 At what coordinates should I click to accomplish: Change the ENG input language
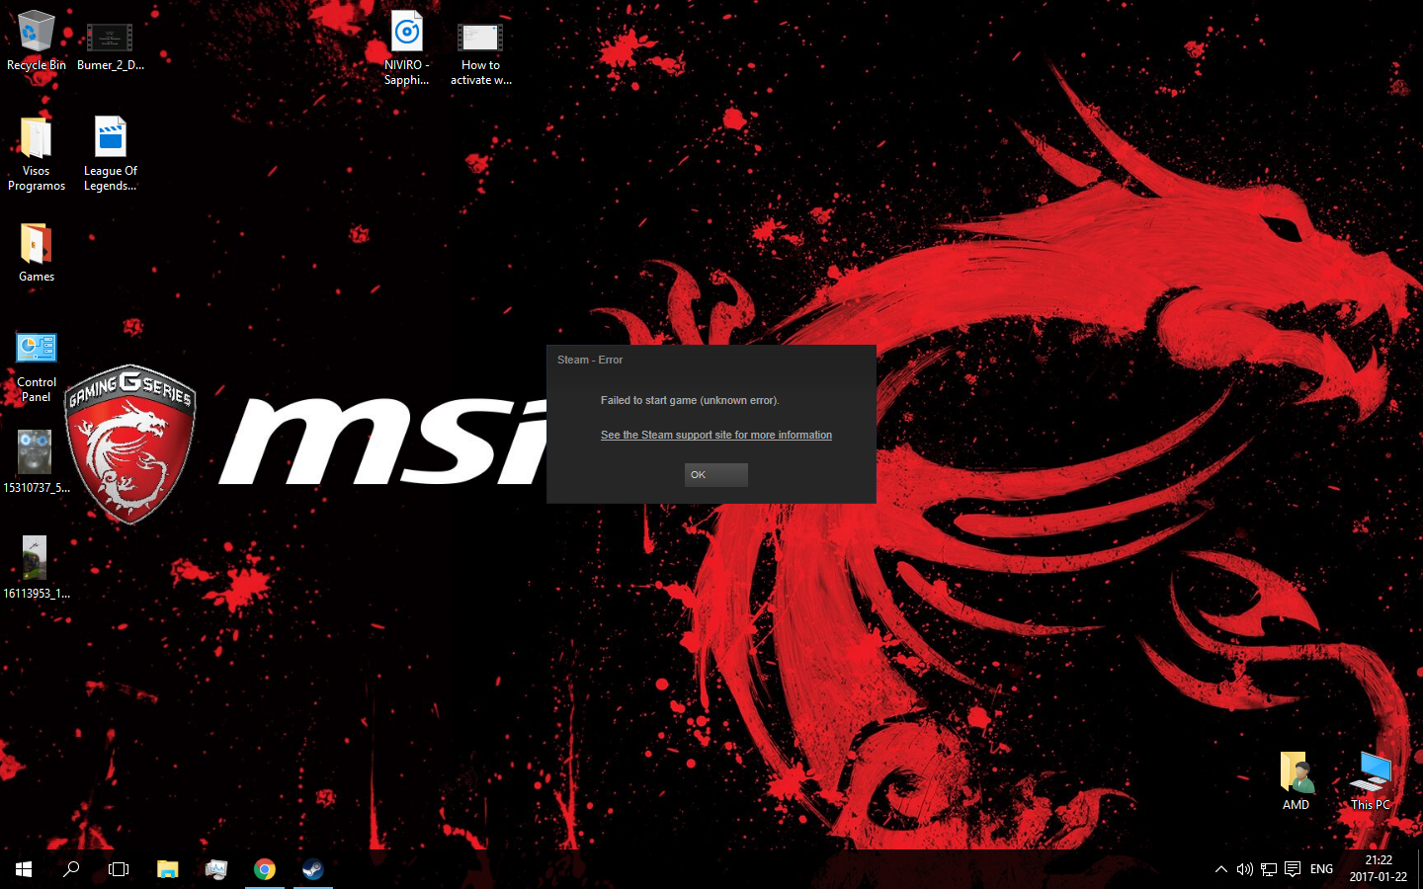pyautogui.click(x=1321, y=869)
